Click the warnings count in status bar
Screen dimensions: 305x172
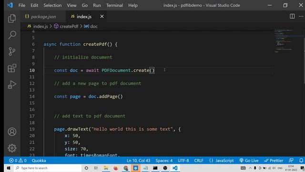click(x=22, y=161)
